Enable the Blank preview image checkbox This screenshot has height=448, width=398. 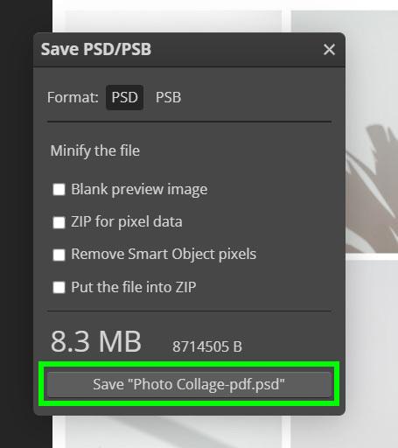point(59,190)
